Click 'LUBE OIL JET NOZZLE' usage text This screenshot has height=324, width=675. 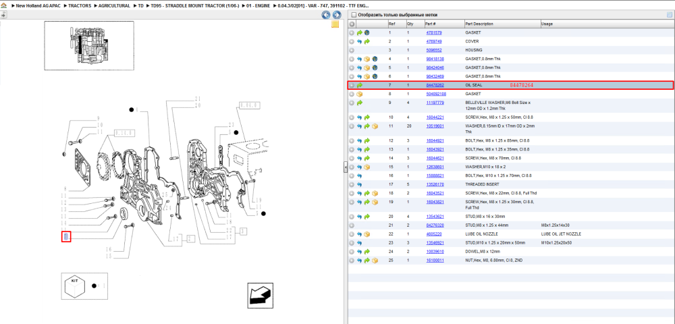tap(561, 234)
